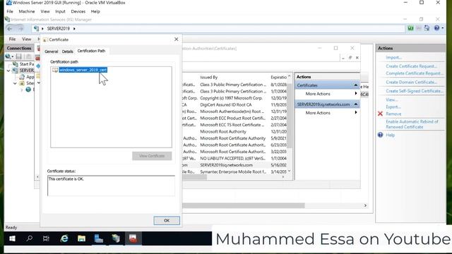Click the IIS Manager back navigation arrow
Image resolution: width=452 pixels, height=254 pixels.
[10, 28]
